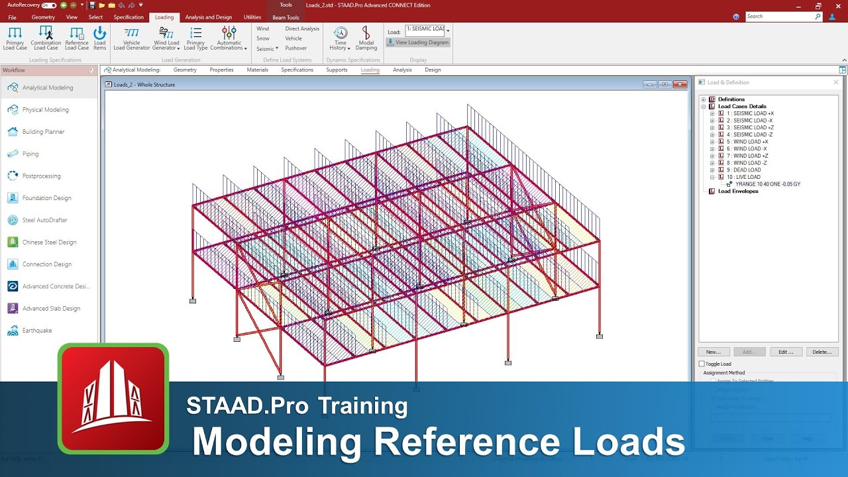Open the Load case selector combo box
The image size is (848, 477).
pyautogui.click(x=427, y=30)
